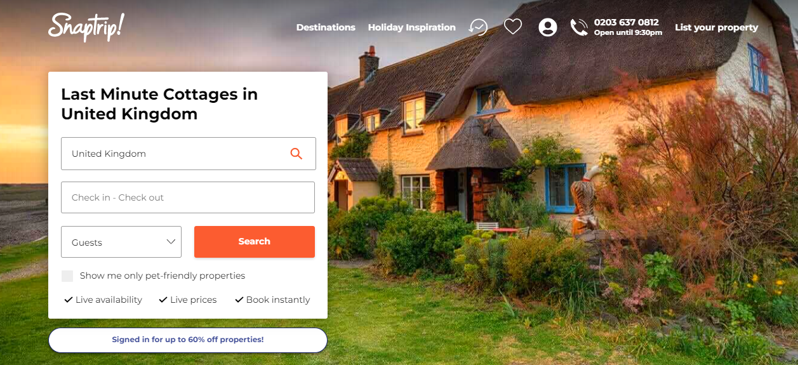This screenshot has width=798, height=365.
Task: Open favourites heart icon
Action: [513, 27]
